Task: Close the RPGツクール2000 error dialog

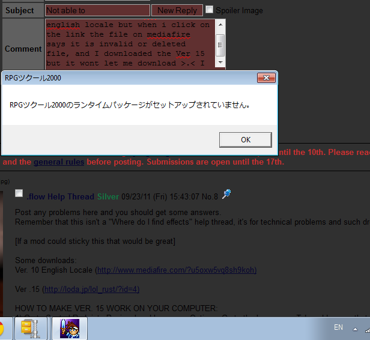Action: point(266,78)
